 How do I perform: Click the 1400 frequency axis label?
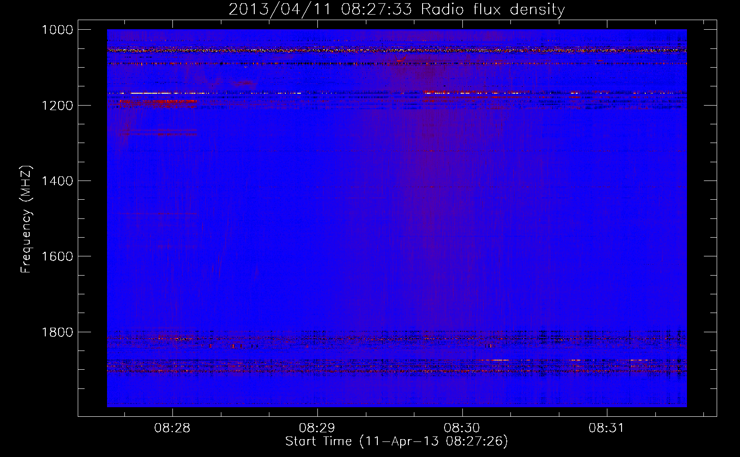tap(57, 181)
